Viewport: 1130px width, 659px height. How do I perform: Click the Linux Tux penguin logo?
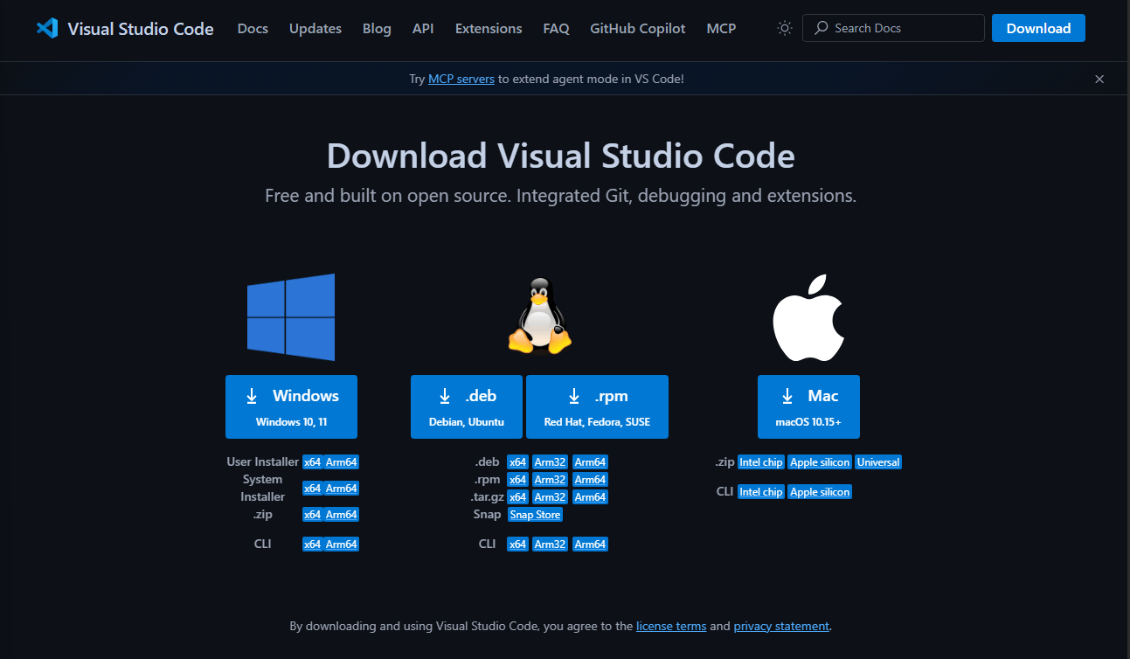(x=539, y=316)
